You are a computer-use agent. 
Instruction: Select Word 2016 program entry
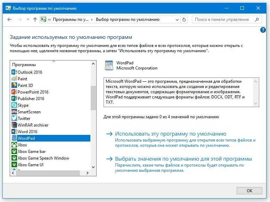27,132
